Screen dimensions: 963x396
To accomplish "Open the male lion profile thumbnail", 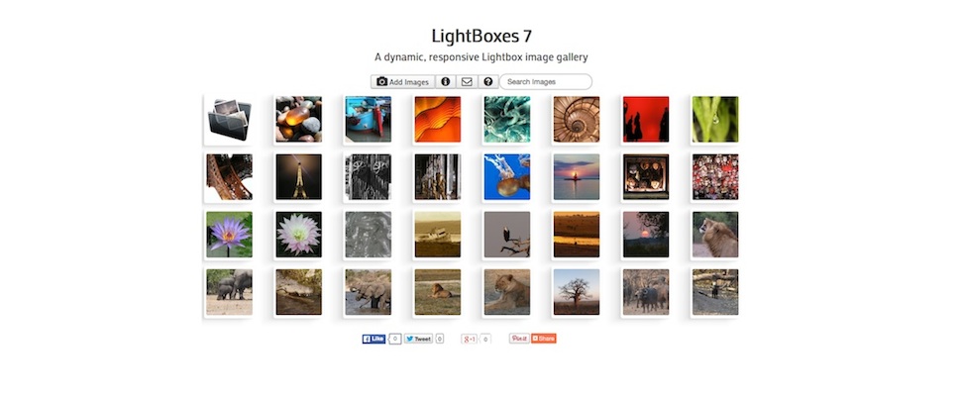I will (715, 235).
